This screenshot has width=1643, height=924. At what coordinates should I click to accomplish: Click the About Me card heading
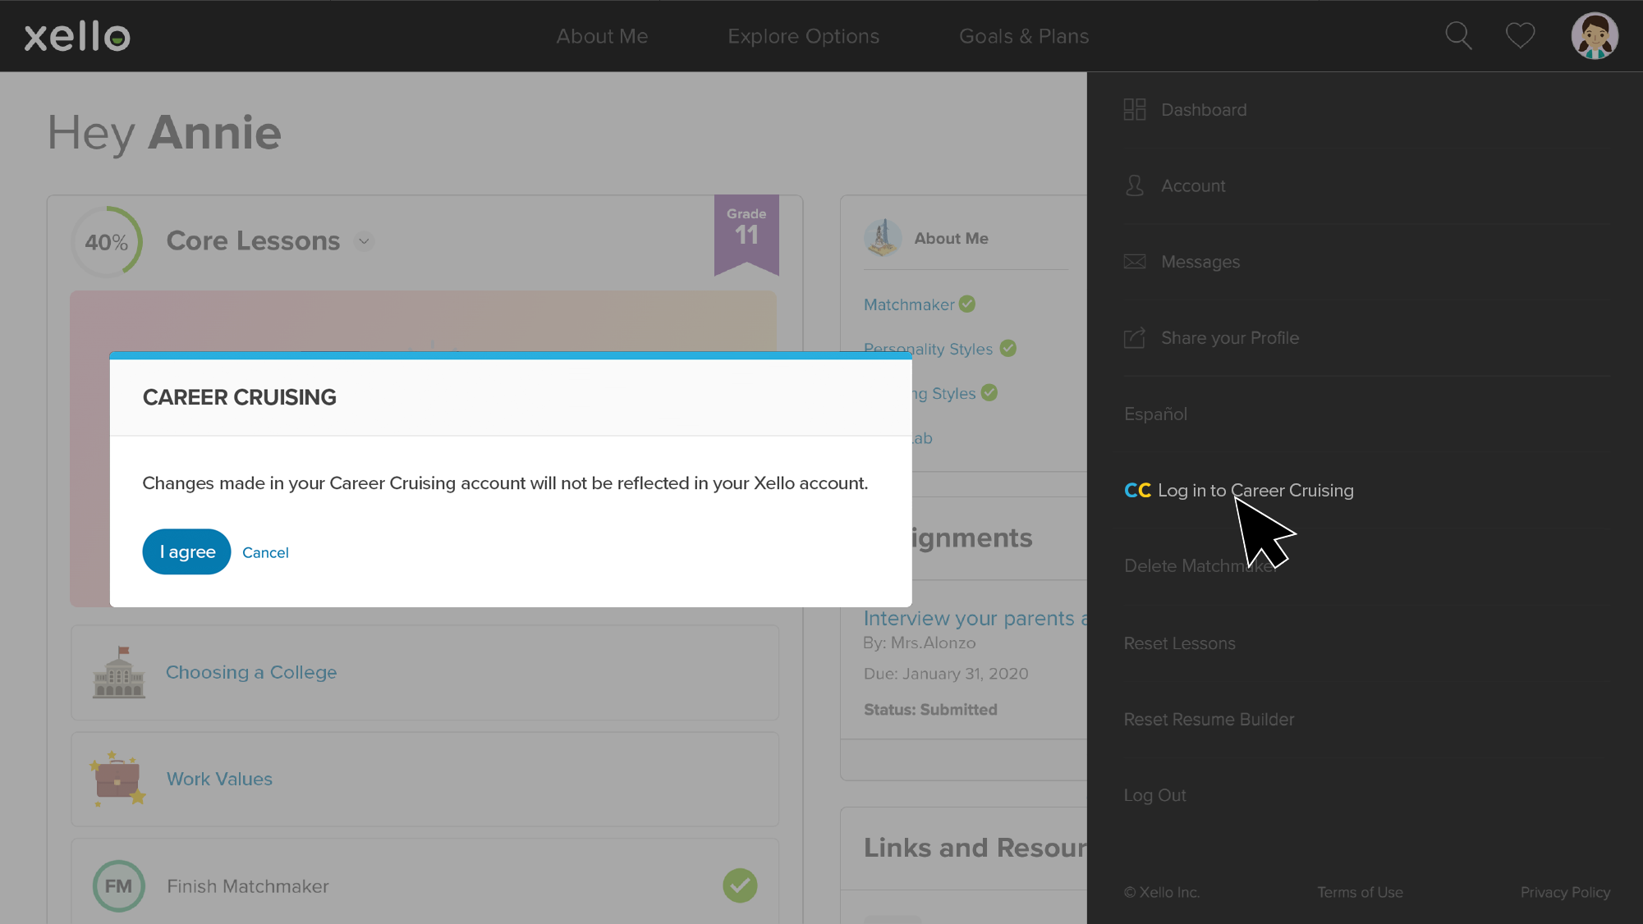(x=951, y=238)
